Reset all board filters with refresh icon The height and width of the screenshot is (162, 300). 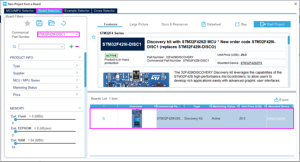click(64, 23)
